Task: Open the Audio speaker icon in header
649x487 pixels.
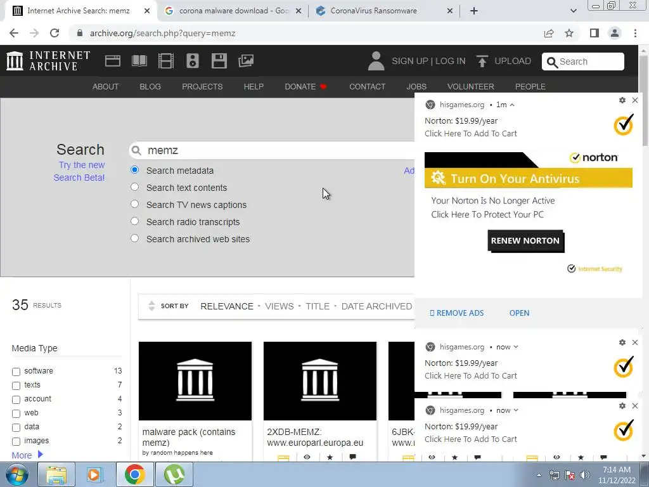Action: click(193, 61)
